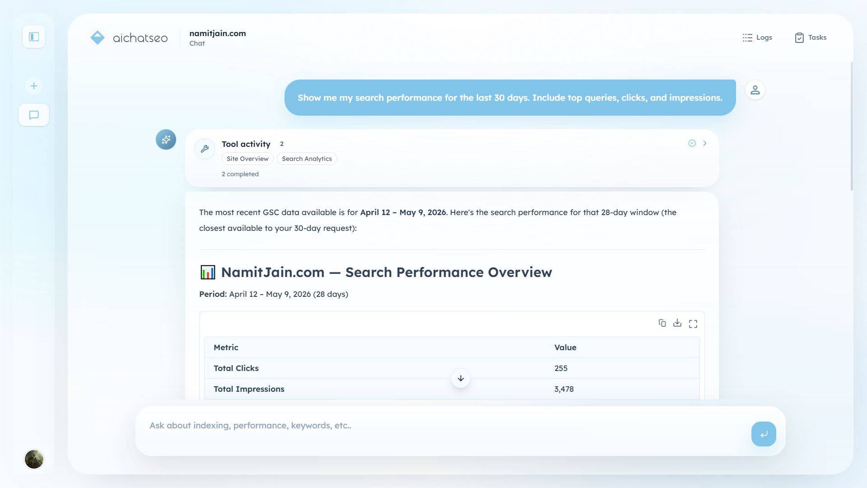Send the message with the enter button
The image size is (867, 488).
(764, 434)
